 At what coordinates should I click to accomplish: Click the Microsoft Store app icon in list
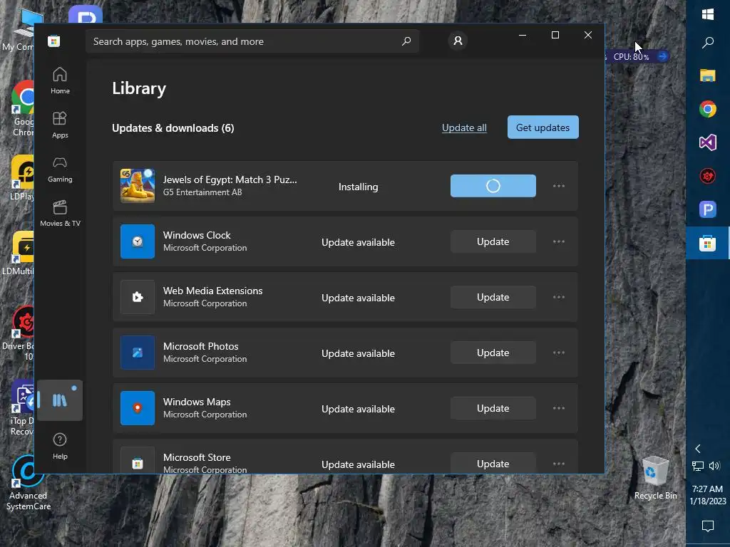pyautogui.click(x=138, y=461)
